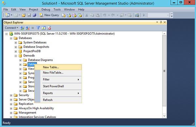Click the Save All toolbar icon
Image resolution: width=196 pixels, height=127 pixels.
34,15
